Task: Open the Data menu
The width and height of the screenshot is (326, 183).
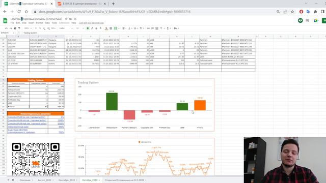Action: [x=47, y=23]
